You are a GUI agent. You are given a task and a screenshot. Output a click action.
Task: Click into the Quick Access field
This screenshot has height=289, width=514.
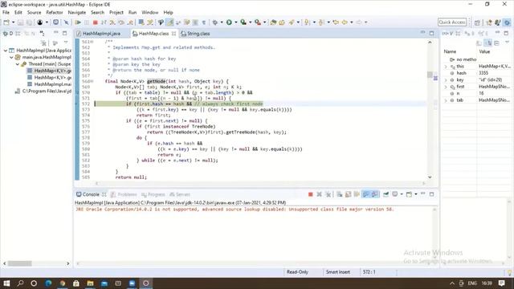pos(452,22)
